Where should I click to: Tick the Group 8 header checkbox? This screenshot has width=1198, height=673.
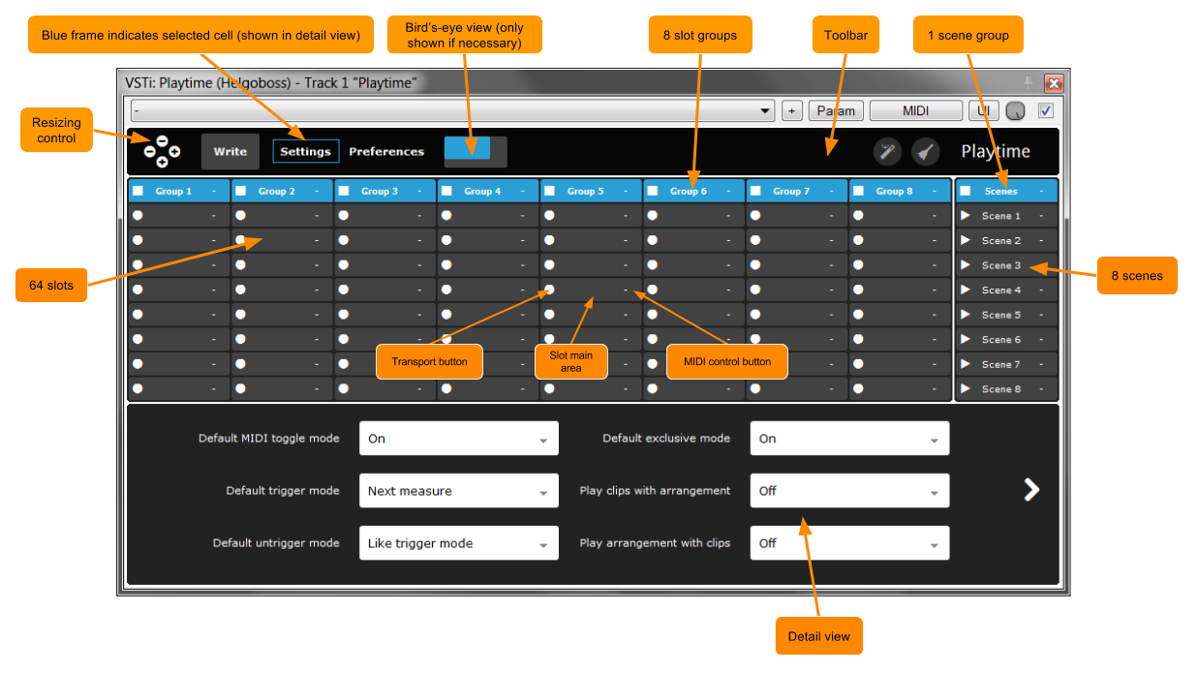(x=859, y=191)
